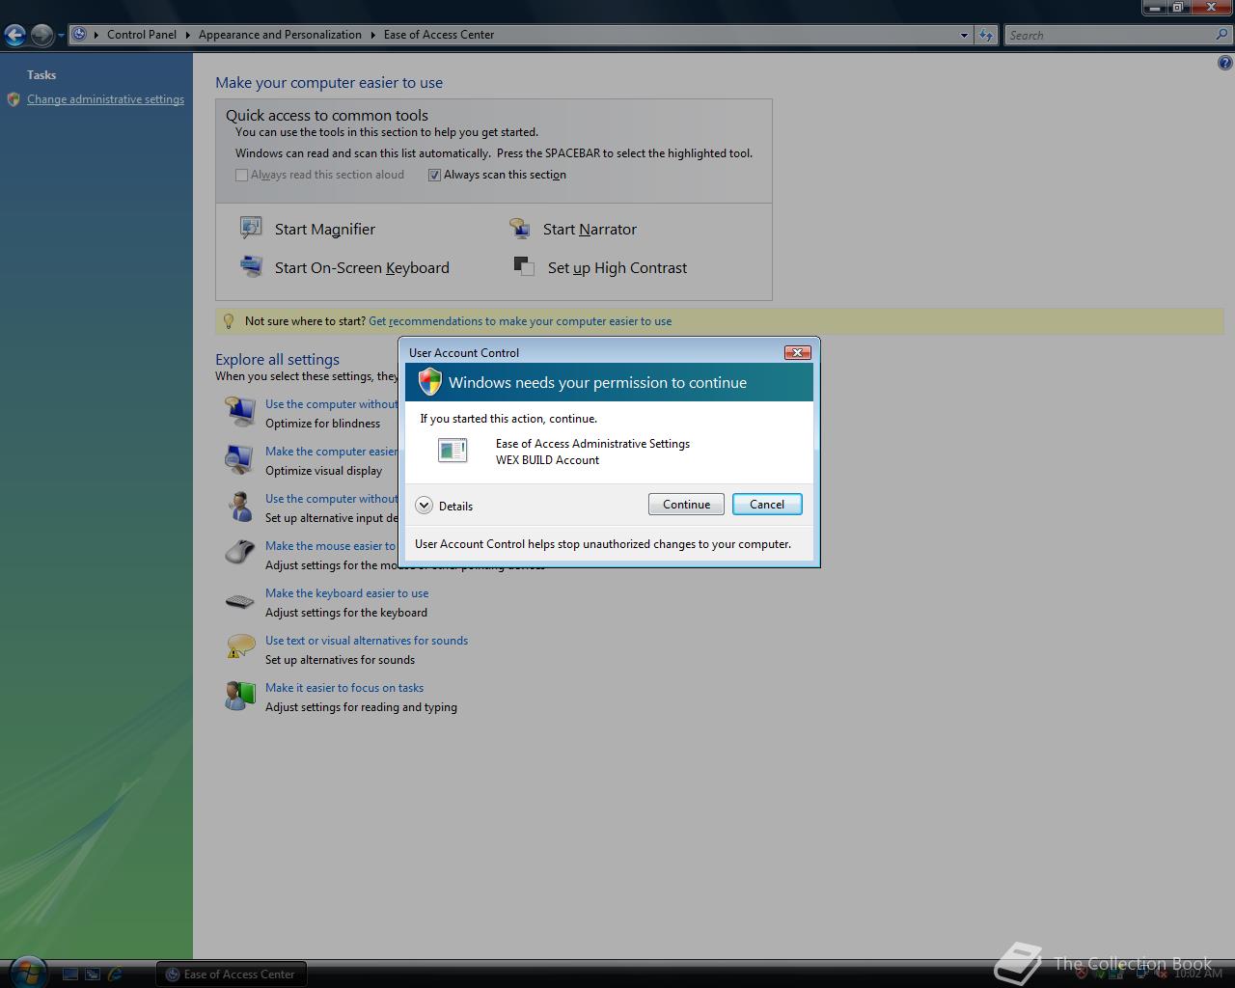Open Use text or visual alternatives for sounds
The image size is (1235, 988).
coord(367,641)
